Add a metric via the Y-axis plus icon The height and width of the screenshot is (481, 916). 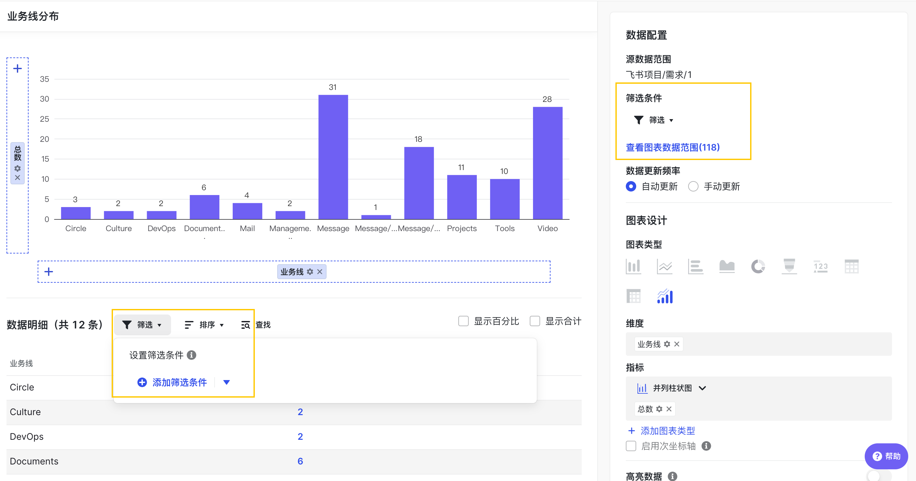pyautogui.click(x=18, y=68)
